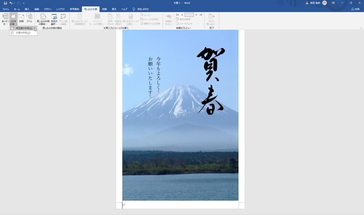
Task: Select the 封筒 (Envelope) icon
Action: pyautogui.click(x=21, y=19)
